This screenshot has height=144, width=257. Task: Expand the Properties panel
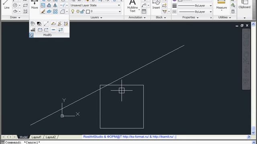coord(190,17)
